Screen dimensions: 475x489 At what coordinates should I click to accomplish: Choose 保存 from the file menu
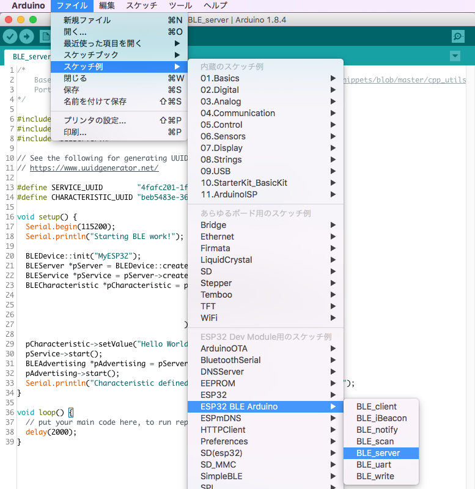pos(119,90)
